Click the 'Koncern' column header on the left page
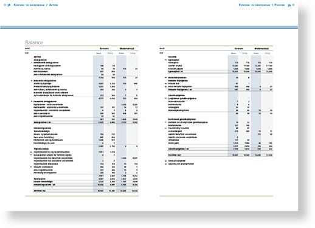 click(104, 49)
